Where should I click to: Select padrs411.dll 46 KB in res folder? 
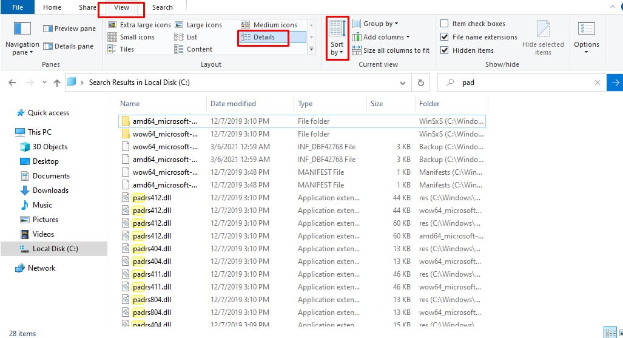(x=302, y=274)
